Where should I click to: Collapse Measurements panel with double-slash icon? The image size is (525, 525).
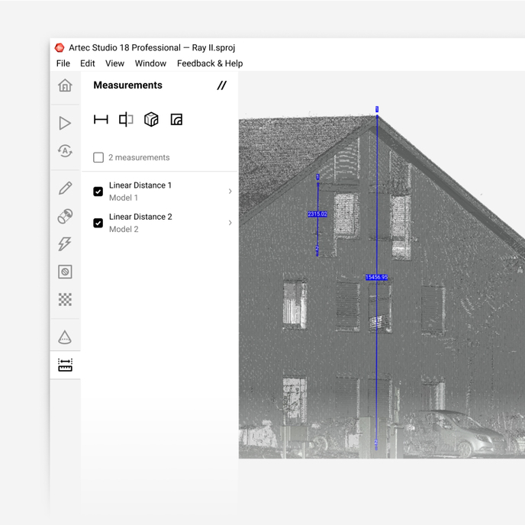(221, 85)
